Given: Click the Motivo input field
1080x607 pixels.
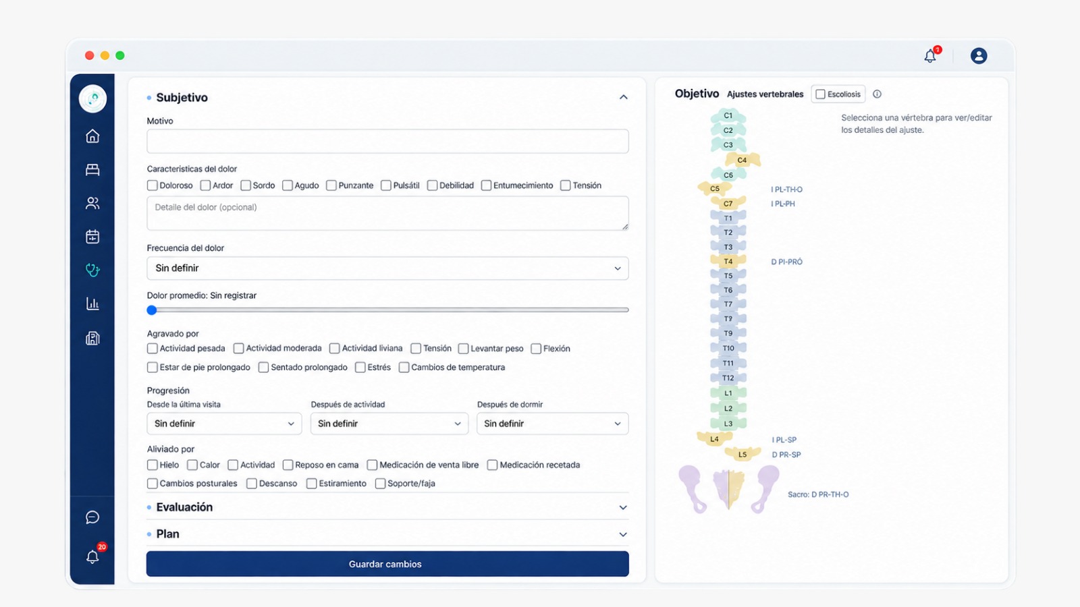Looking at the screenshot, I should click(387, 142).
